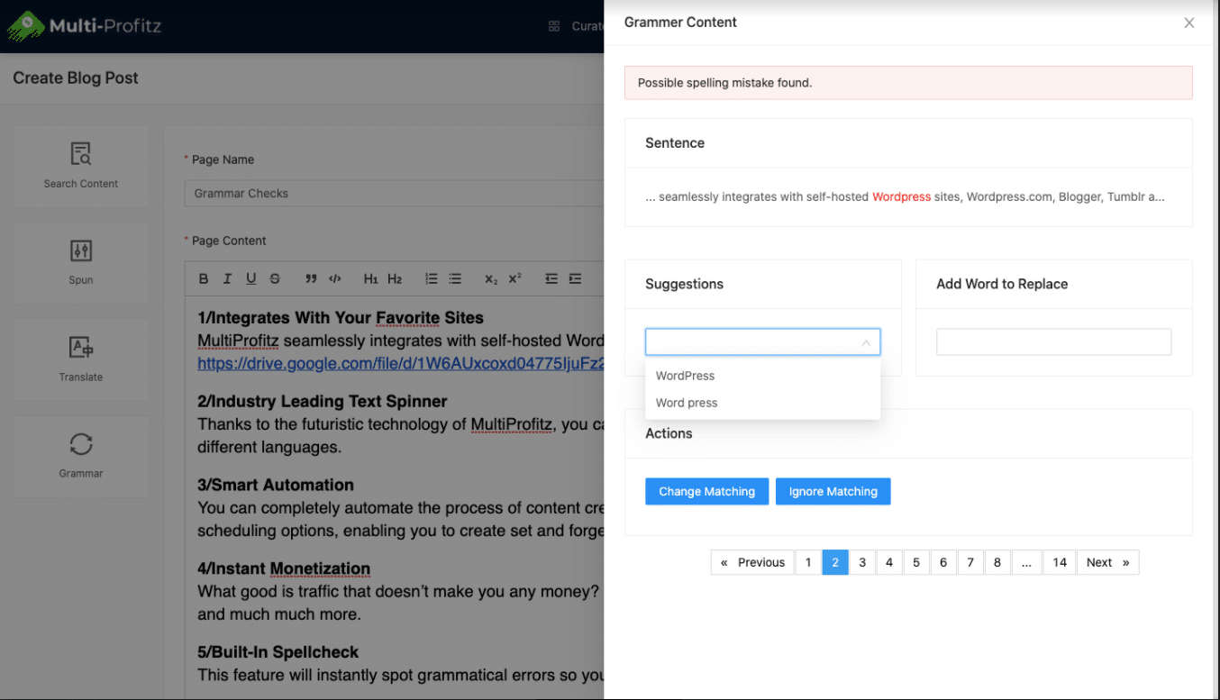Click the 'Create Blog Post' page title
Screen dimensions: 1220x700
pyautogui.click(x=76, y=78)
